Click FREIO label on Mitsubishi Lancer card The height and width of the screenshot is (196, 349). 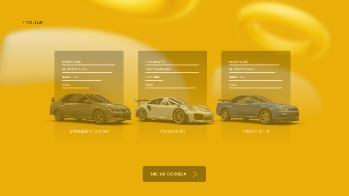tap(66, 85)
